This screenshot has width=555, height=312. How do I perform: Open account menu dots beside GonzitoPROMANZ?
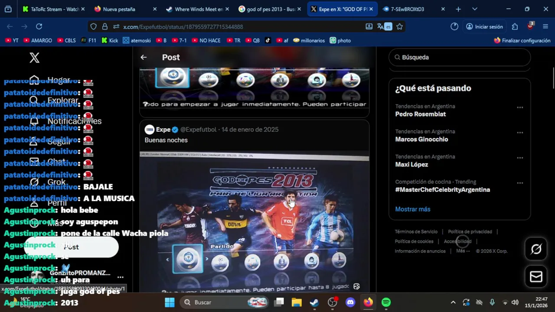pos(121,277)
